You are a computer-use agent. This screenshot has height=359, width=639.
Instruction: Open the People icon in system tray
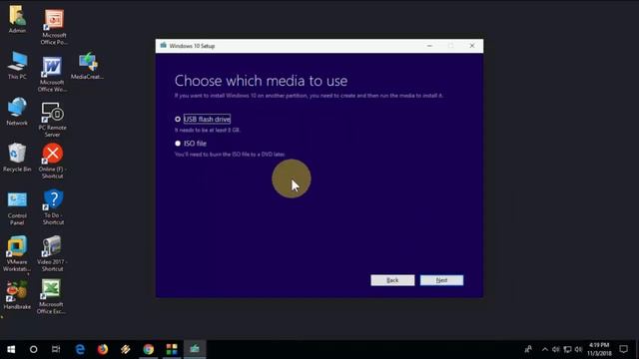click(x=528, y=349)
